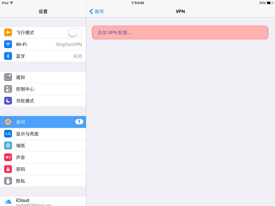Screen dimensions: 275x206
Task: Tap the Sounds (声音) speaker icon
Action: coord(8,157)
